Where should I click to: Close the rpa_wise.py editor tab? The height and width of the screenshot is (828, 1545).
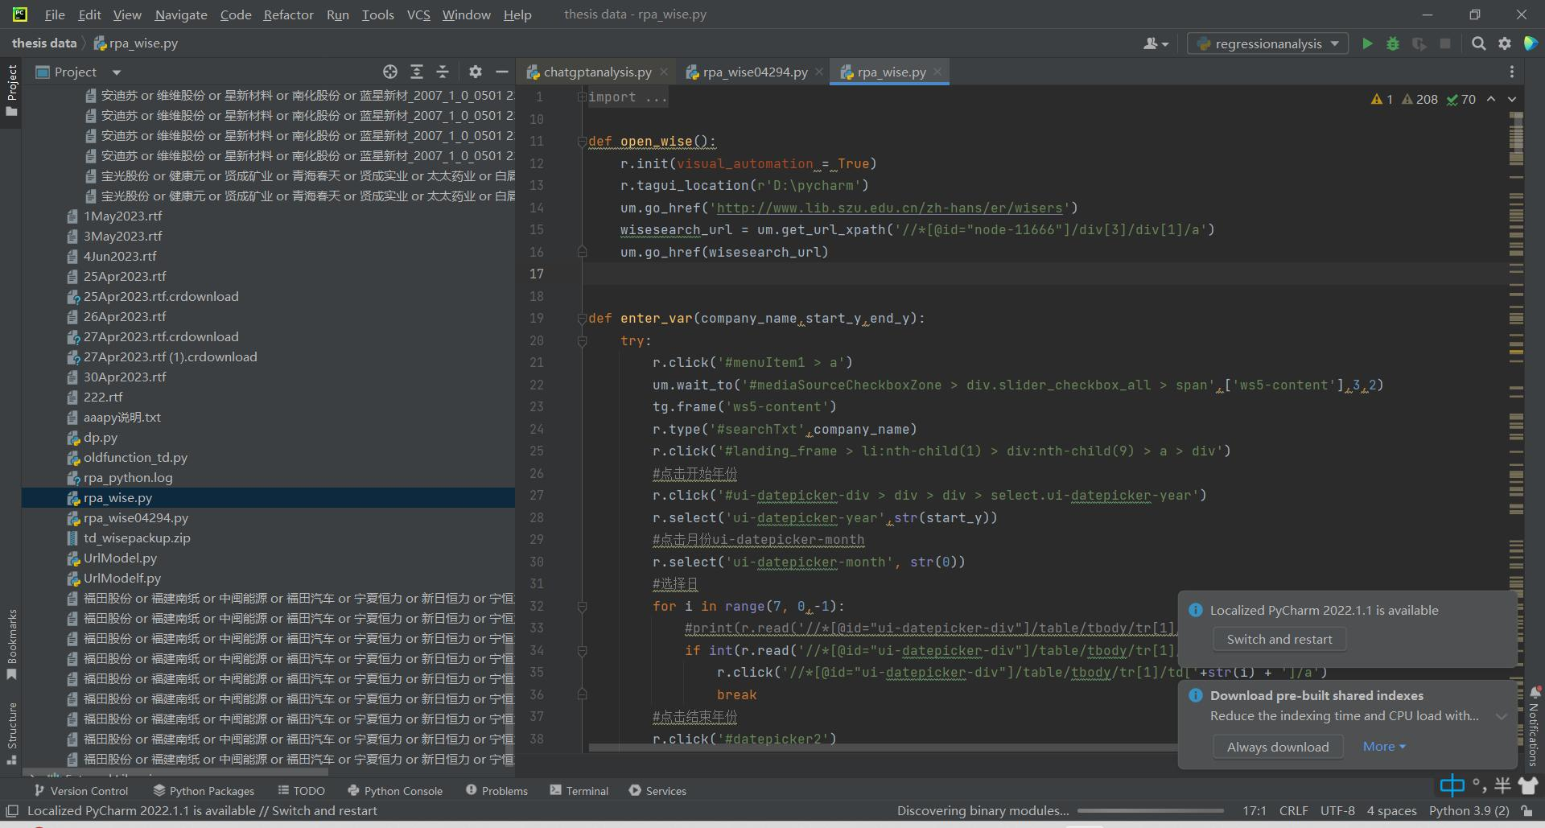[x=937, y=72]
